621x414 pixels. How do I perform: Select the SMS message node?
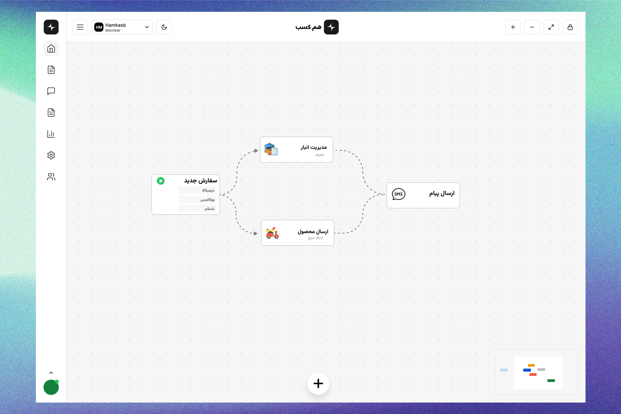coord(423,195)
